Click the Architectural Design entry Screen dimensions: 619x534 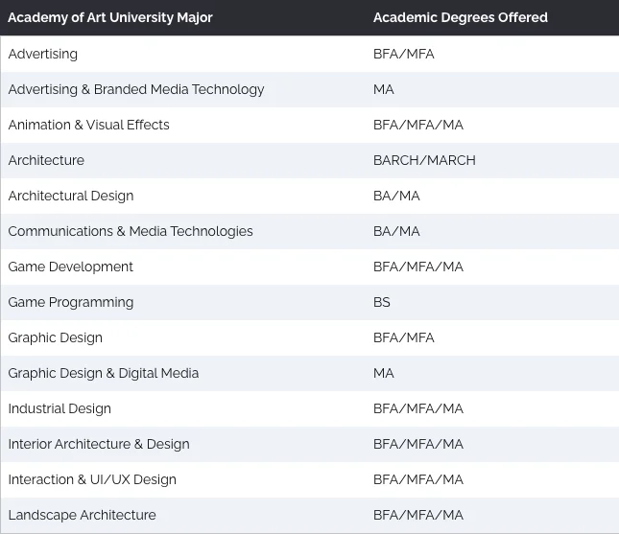click(x=71, y=196)
